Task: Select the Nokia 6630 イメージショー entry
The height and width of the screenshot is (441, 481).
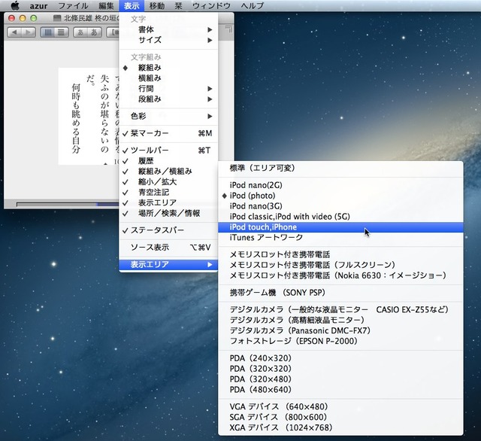Action: 340,275
